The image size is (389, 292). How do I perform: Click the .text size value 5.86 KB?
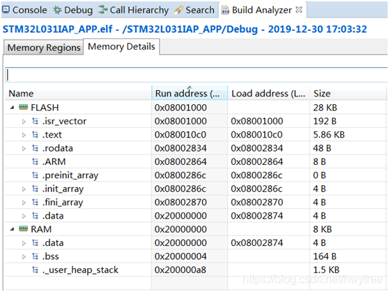point(329,135)
